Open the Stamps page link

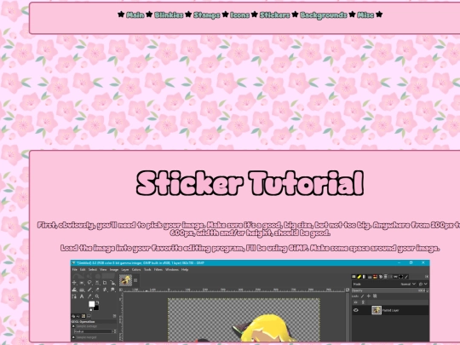point(207,14)
